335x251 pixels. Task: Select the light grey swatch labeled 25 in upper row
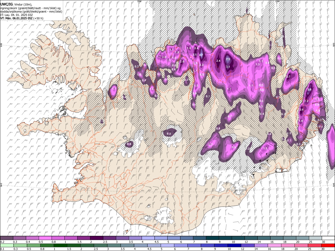(x=315, y=238)
